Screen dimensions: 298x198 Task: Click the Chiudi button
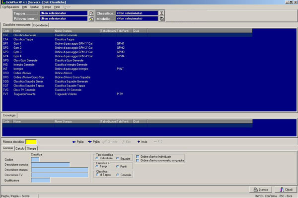[x=286, y=190]
